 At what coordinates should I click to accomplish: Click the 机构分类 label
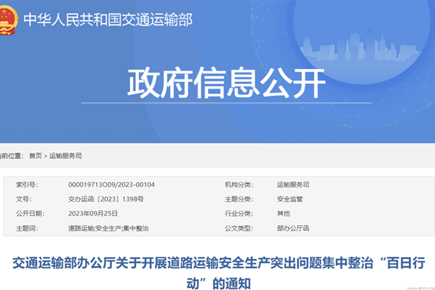[239, 184]
